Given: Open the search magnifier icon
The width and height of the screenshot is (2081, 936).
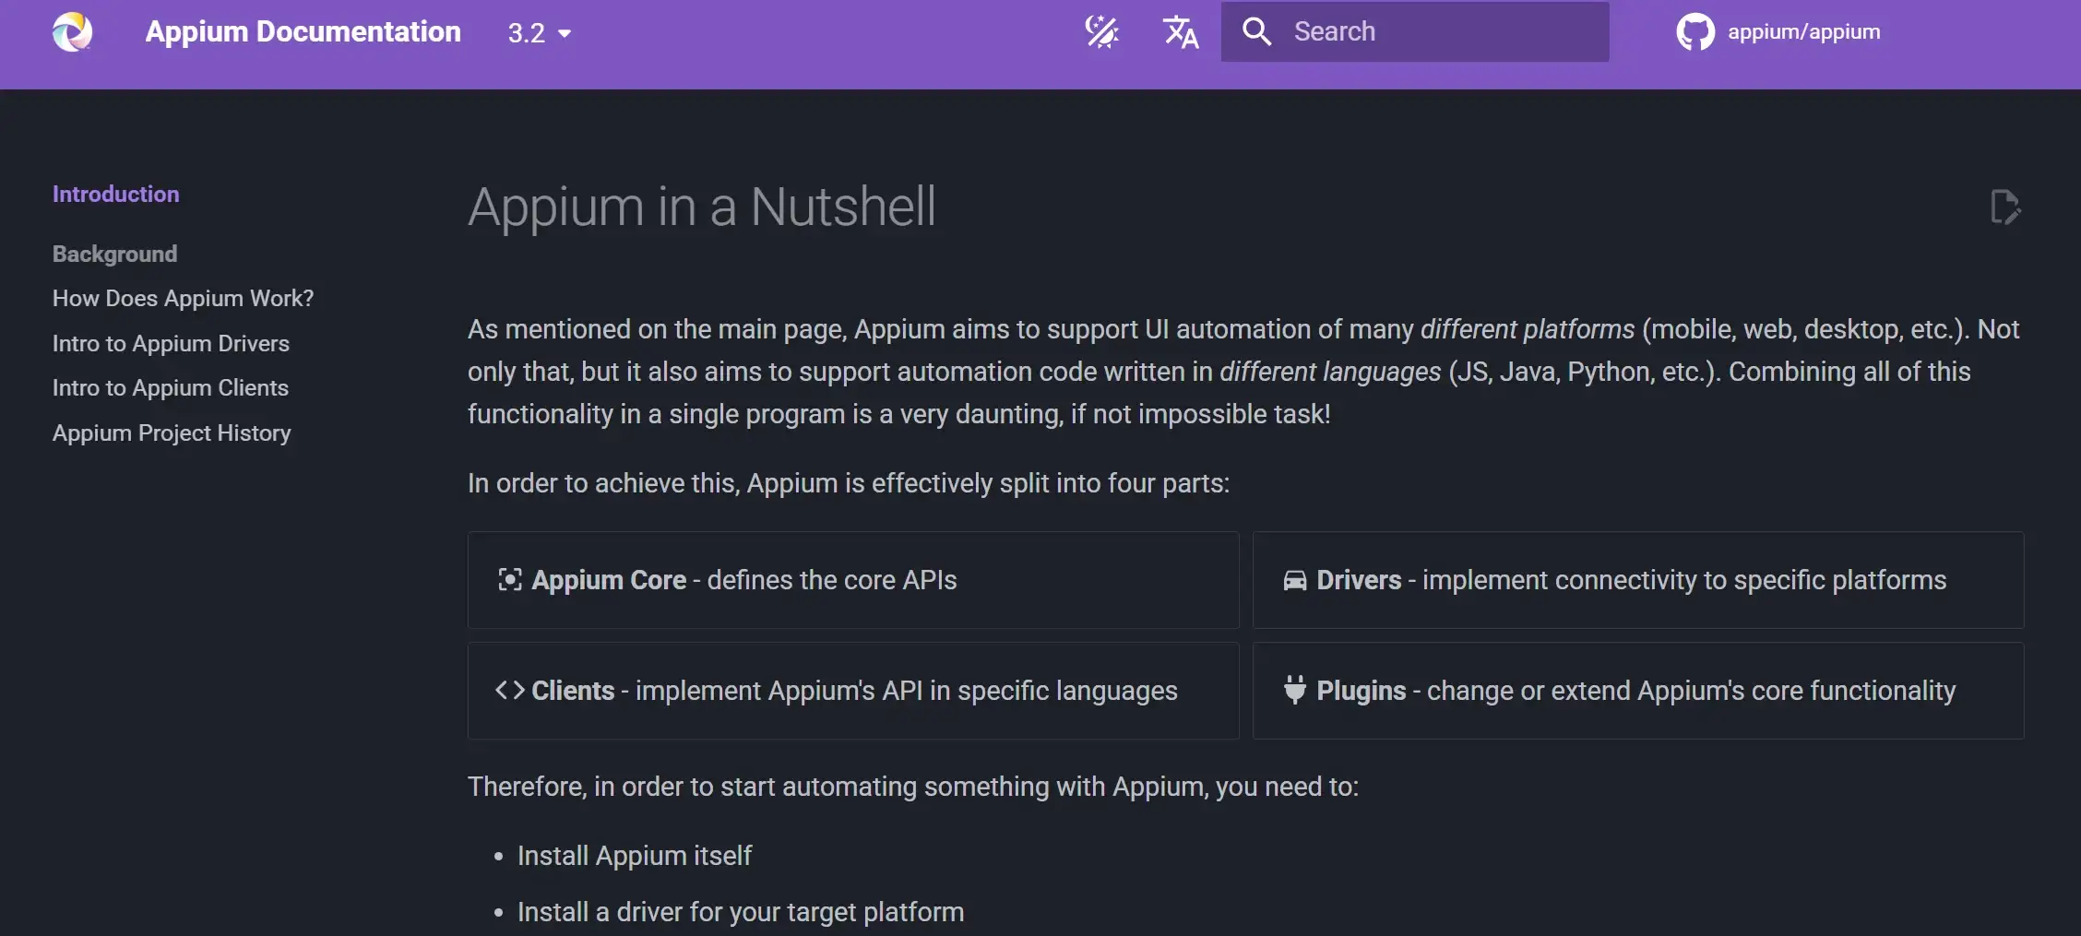Looking at the screenshot, I should [1256, 31].
